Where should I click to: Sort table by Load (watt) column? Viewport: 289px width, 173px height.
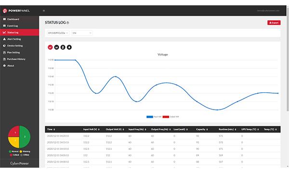click(181, 129)
